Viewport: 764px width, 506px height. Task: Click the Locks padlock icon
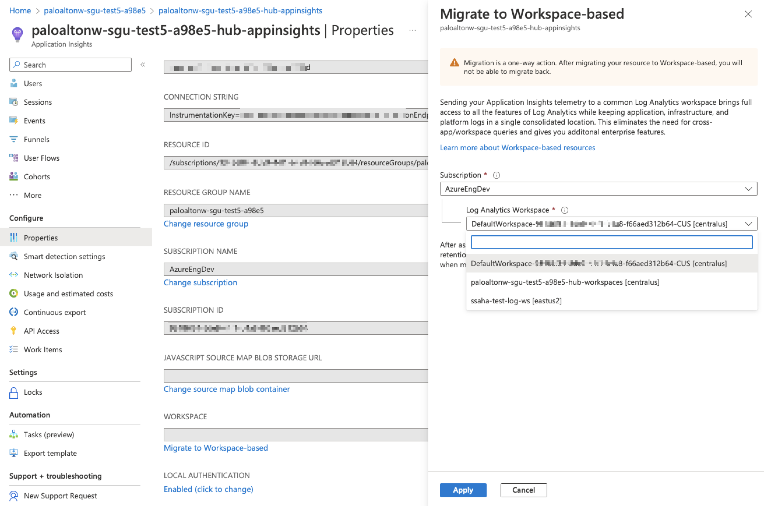coord(14,392)
